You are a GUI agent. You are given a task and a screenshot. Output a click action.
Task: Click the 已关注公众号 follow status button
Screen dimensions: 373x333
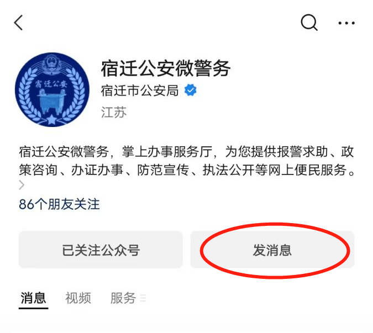[x=101, y=250]
